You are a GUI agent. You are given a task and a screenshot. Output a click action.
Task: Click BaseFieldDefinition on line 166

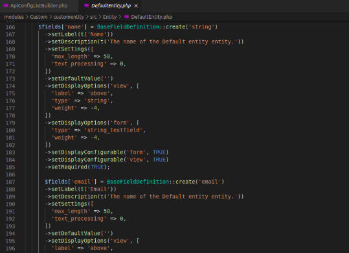pos(128,27)
